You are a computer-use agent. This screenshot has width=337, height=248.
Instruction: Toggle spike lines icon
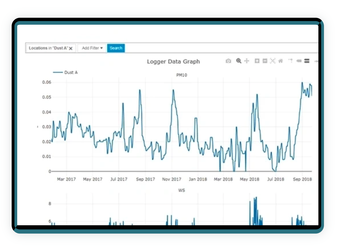[x=291, y=61]
